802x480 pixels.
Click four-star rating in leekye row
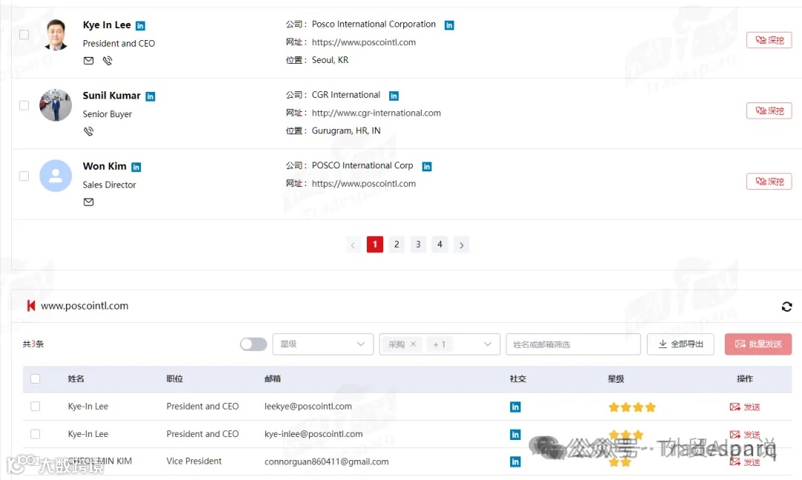point(632,407)
